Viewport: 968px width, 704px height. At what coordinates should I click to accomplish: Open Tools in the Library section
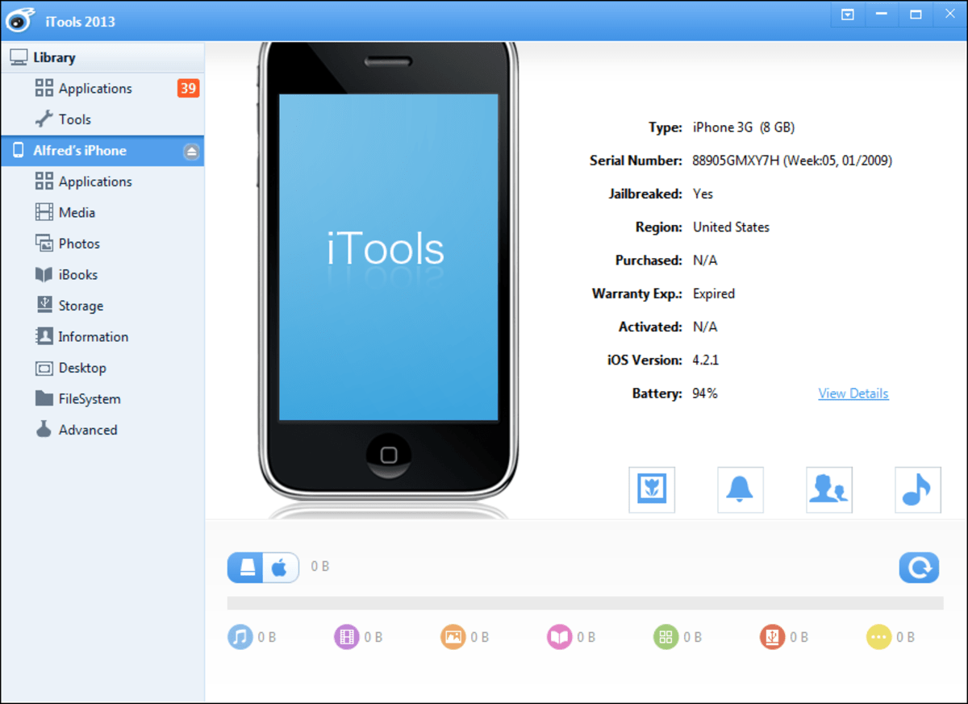[102, 119]
